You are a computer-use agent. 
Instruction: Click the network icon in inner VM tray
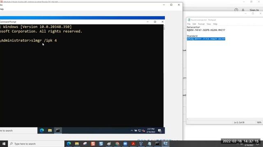point(140,131)
